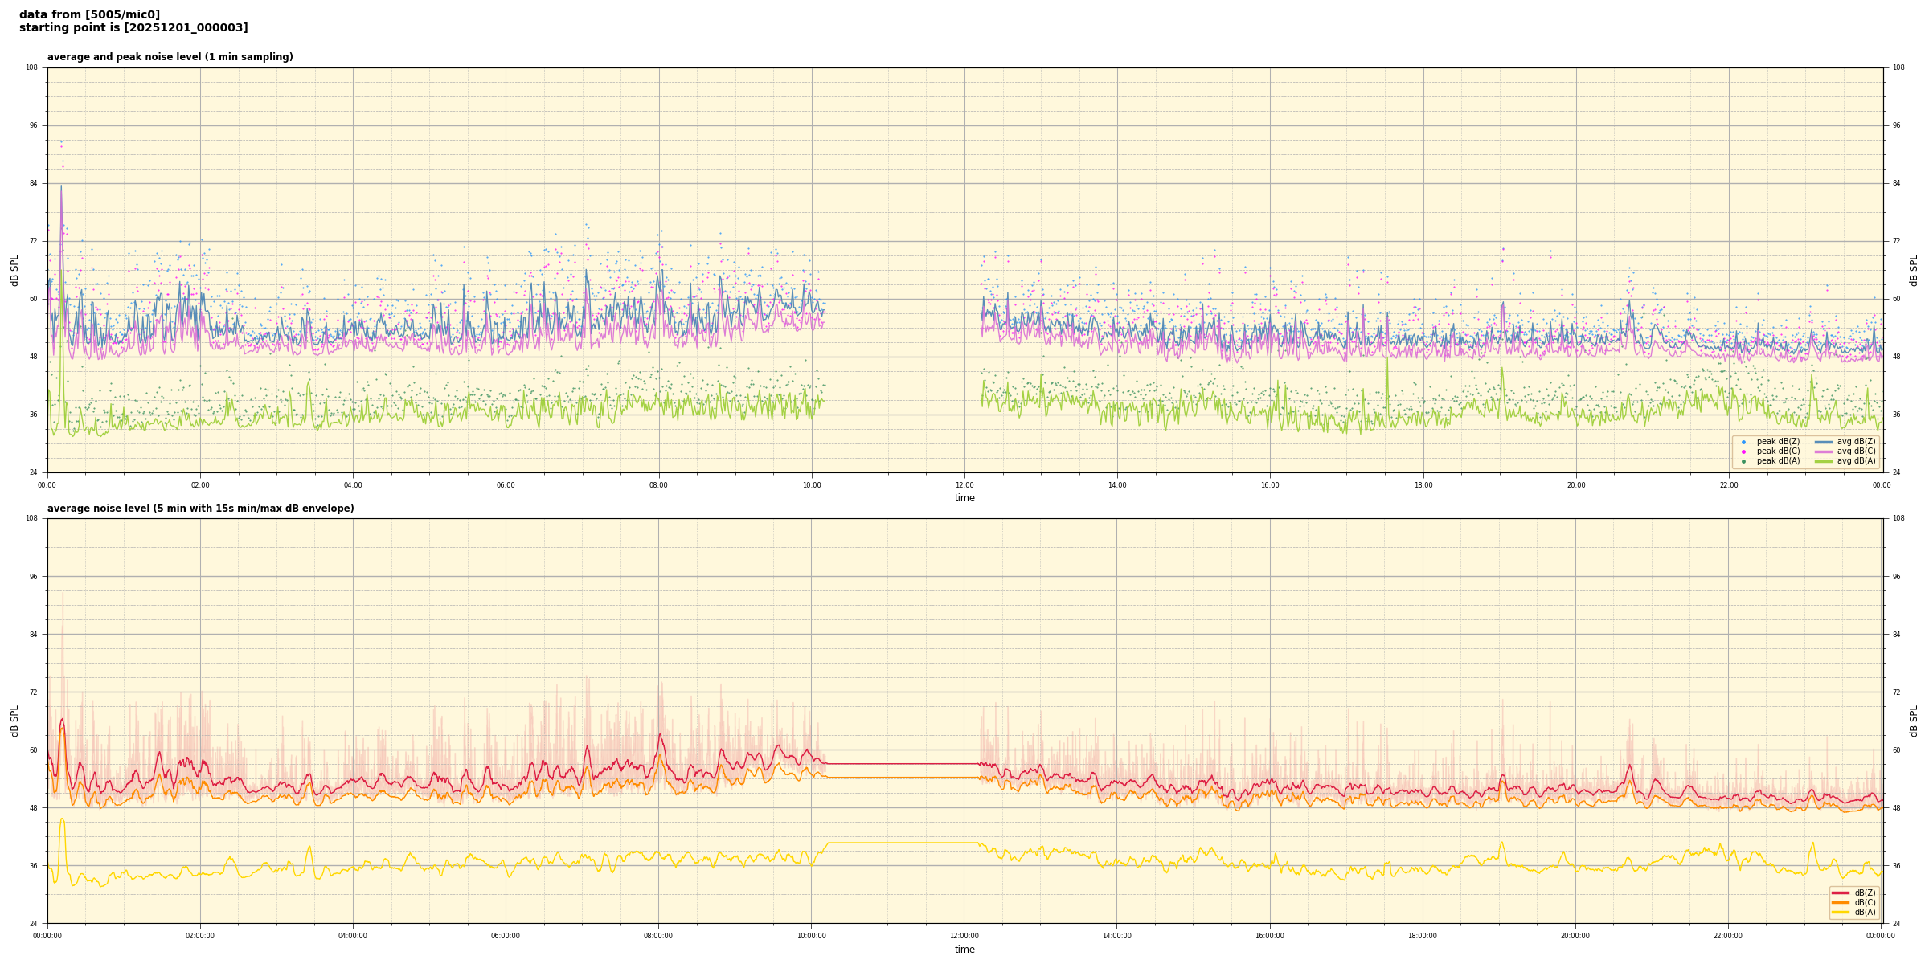Click red dB(Z) line in the bottom chart legend
This screenshot has height=964, width=1929.
[x=1841, y=893]
